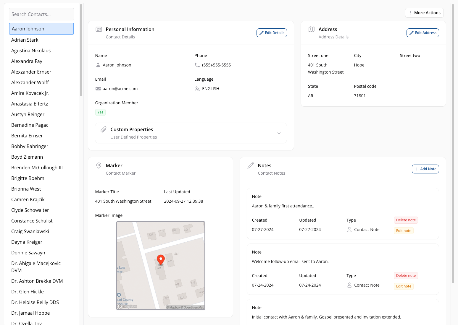Click the Edit Address button
The height and width of the screenshot is (325, 458).
pos(422,32)
